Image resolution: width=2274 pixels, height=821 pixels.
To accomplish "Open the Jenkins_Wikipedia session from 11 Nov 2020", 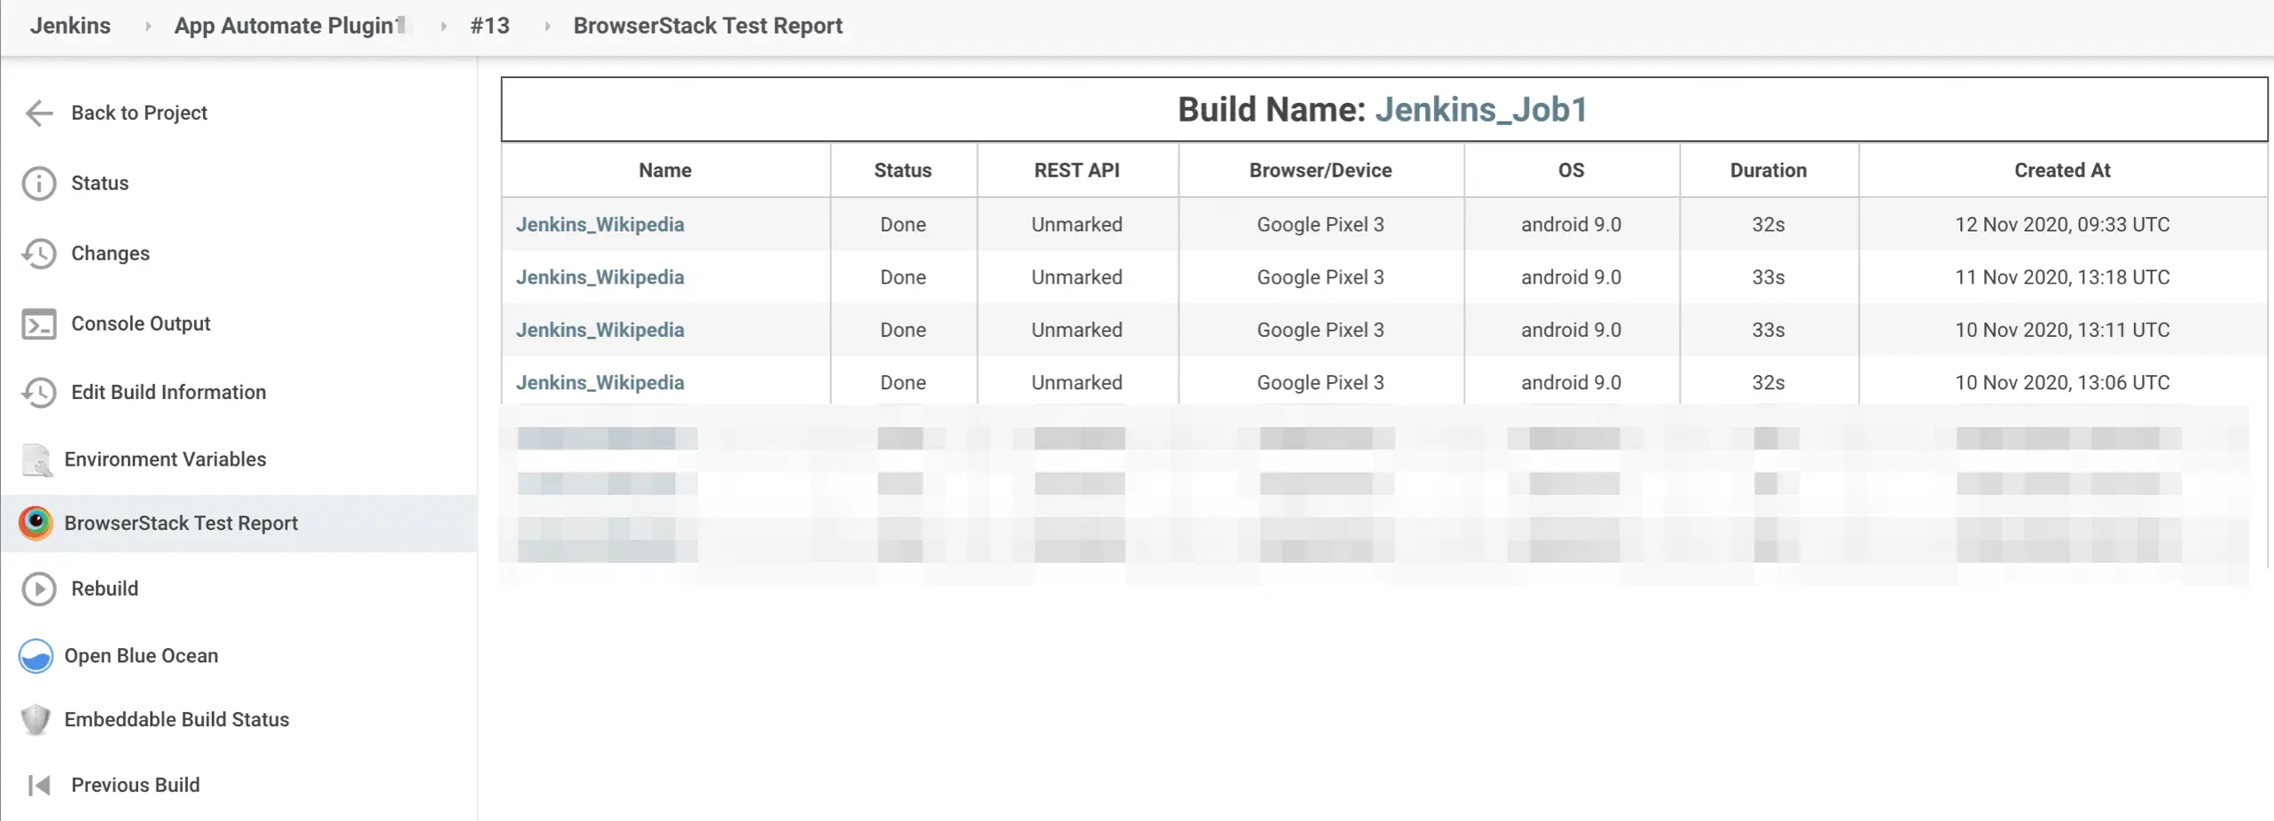I will [600, 277].
